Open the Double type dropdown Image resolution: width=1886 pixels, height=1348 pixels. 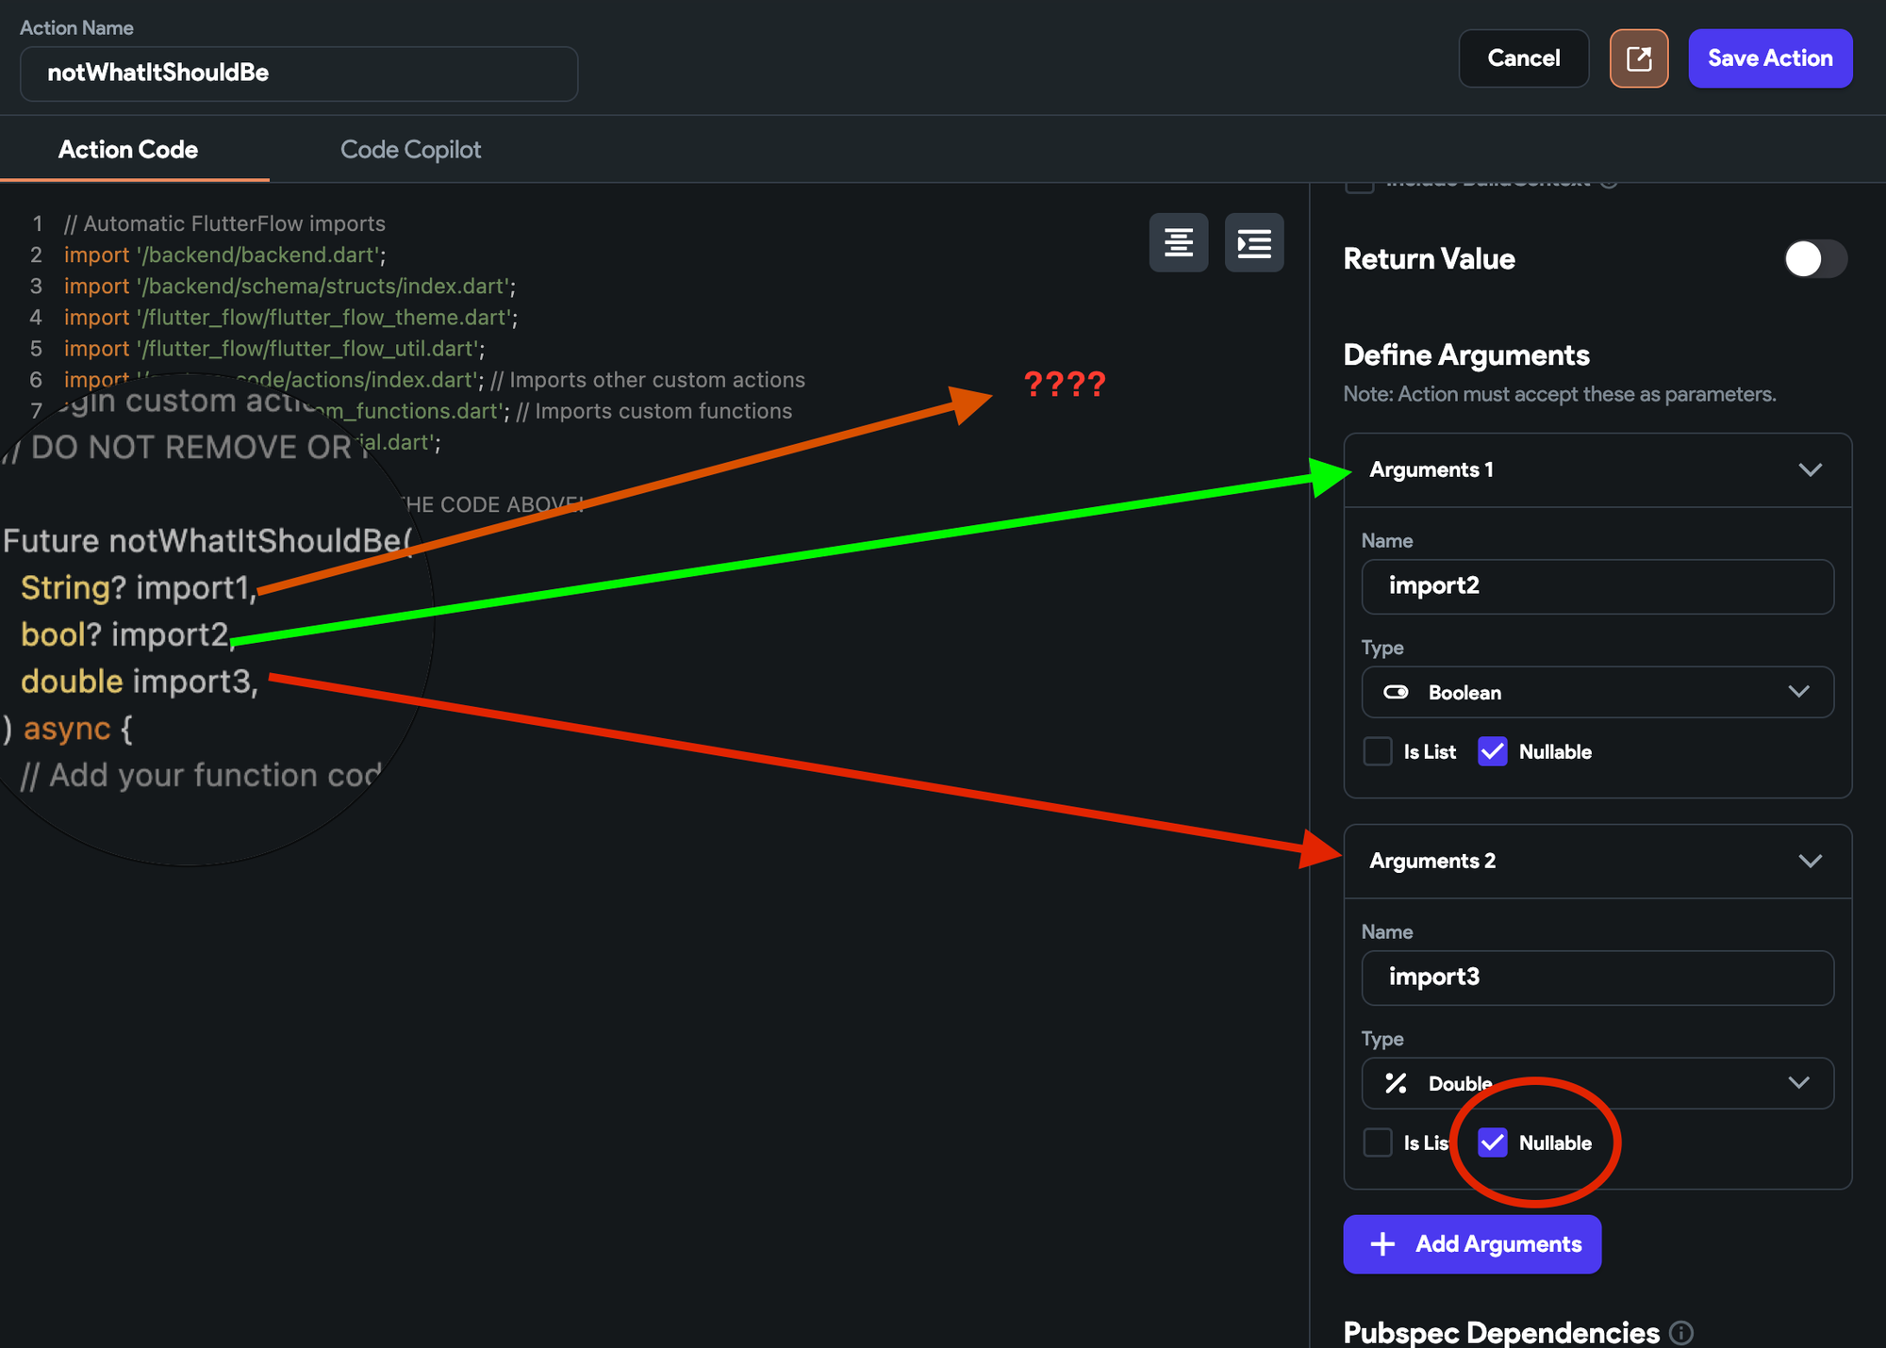point(1597,1083)
